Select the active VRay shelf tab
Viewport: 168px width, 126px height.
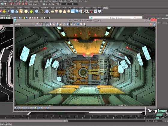click(x=105, y=8)
